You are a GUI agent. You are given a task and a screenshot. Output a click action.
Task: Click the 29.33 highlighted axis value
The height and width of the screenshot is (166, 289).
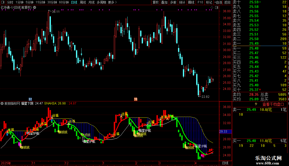point(225,132)
